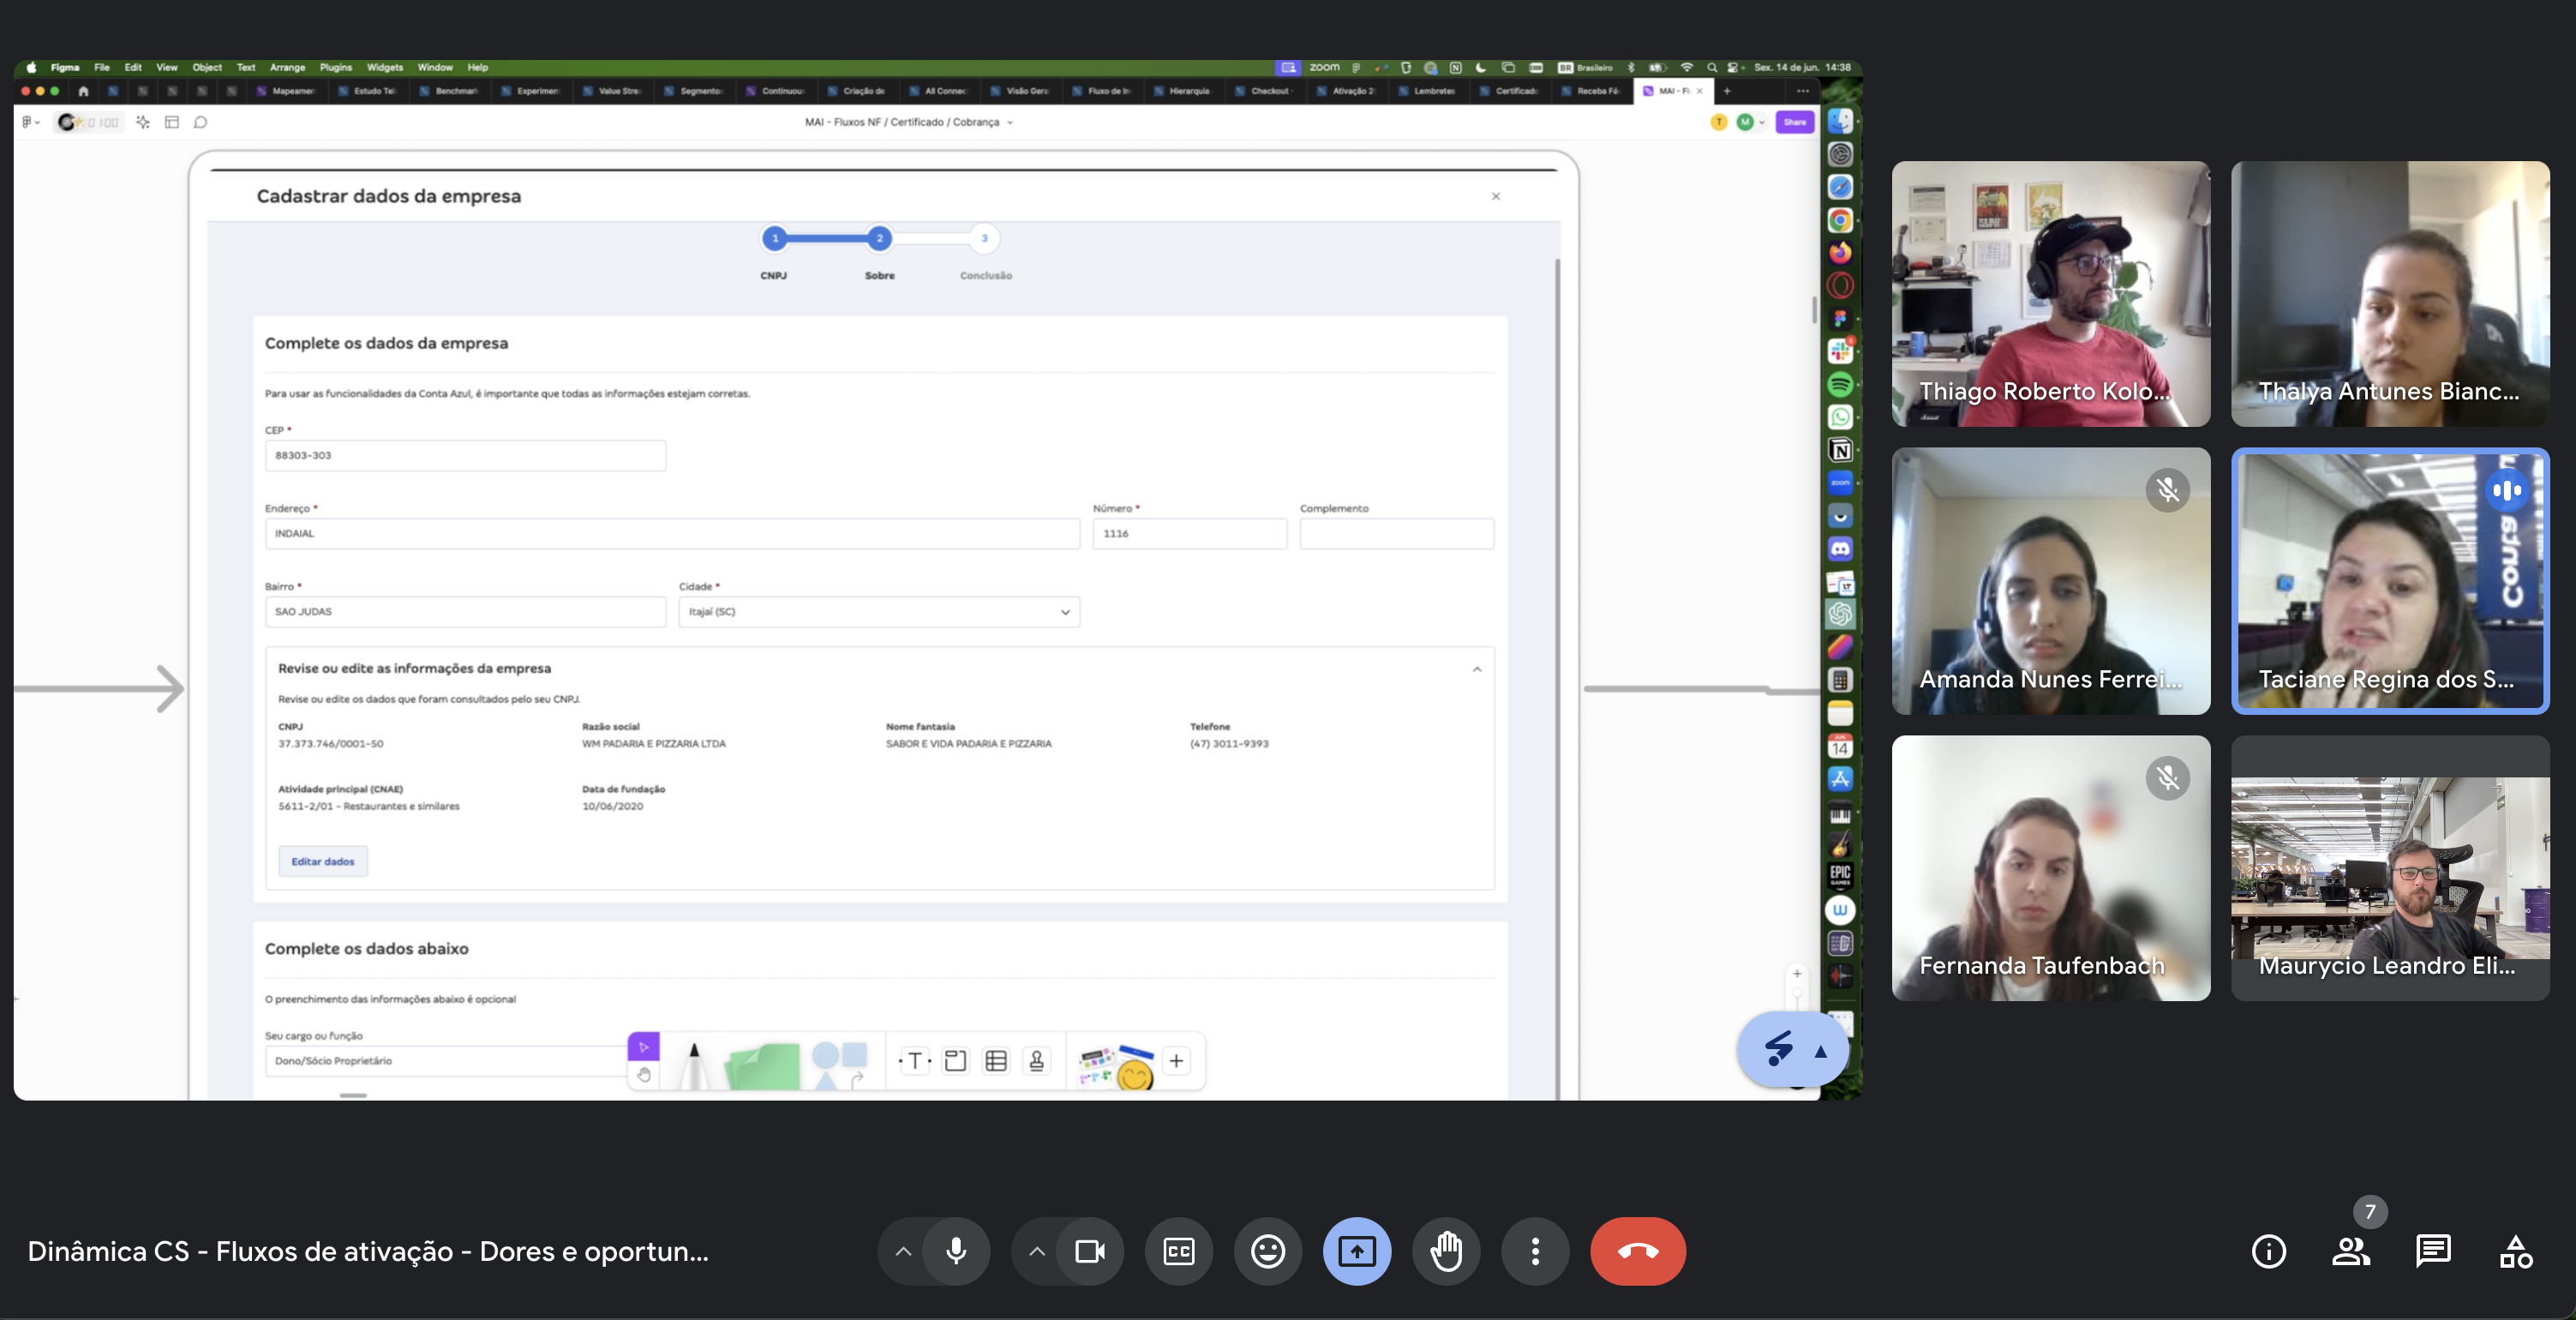Screen dimensions: 2576x1320
Task: Open the Arrange menu in Figma
Action: [x=287, y=67]
